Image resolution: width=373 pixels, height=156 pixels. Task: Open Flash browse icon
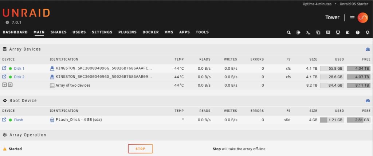pos(4,119)
